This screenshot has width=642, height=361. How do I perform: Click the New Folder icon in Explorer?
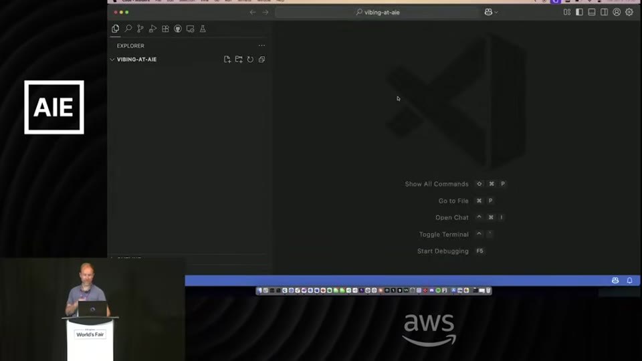(239, 59)
